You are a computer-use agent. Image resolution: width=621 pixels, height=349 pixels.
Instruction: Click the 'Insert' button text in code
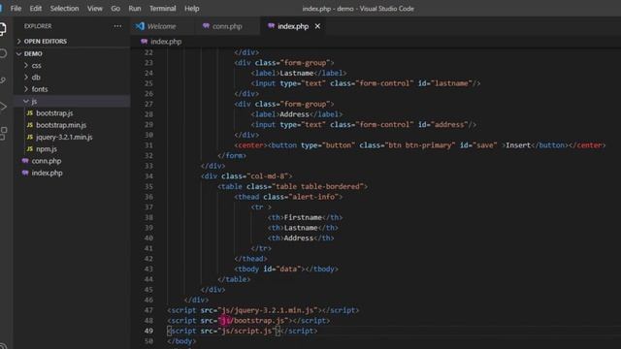click(x=518, y=145)
